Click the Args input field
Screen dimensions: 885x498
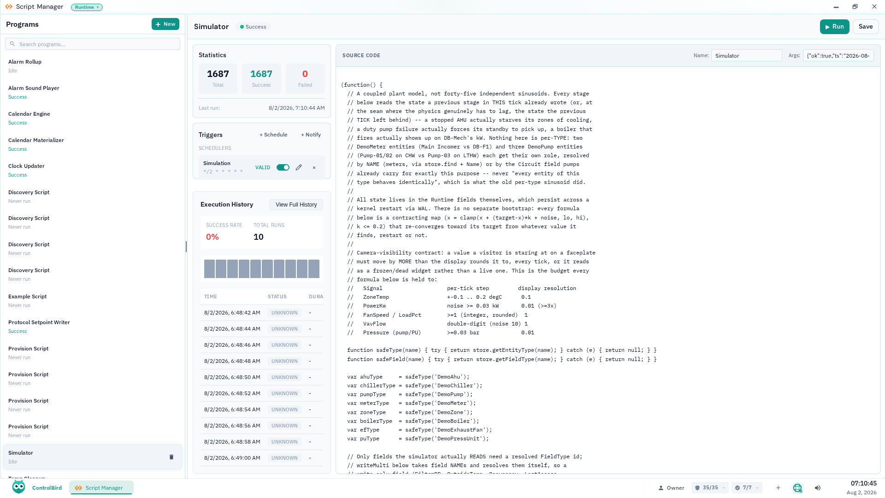tap(838, 55)
